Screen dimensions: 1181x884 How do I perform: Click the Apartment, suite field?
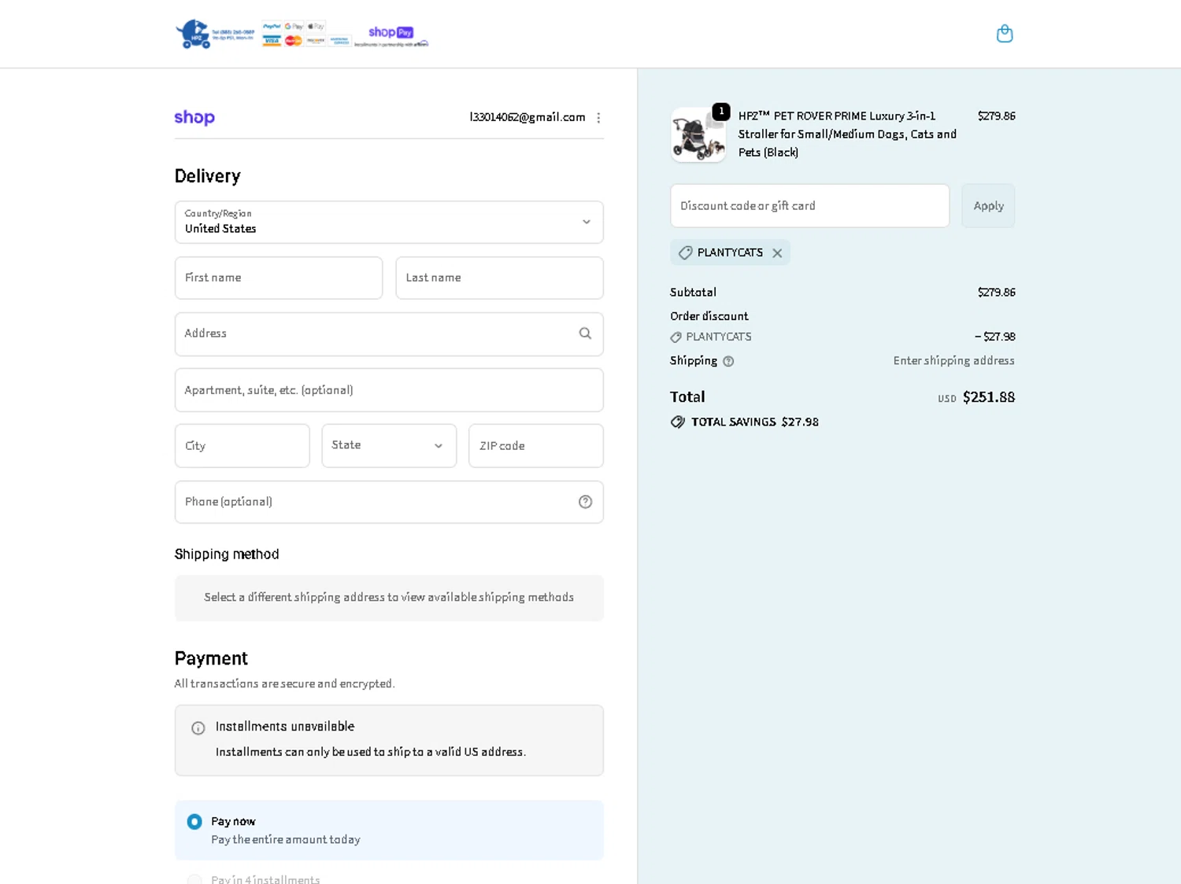click(389, 390)
